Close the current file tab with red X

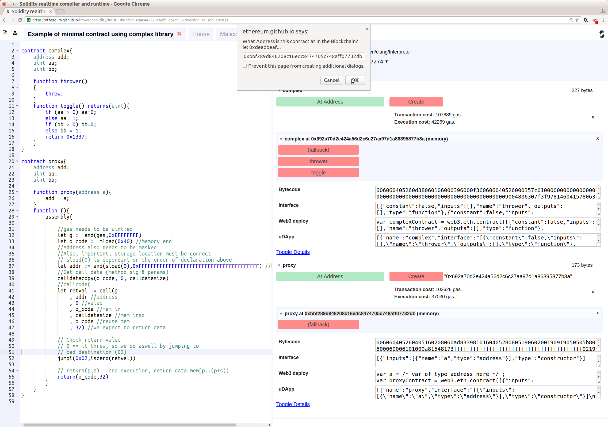pyautogui.click(x=179, y=34)
